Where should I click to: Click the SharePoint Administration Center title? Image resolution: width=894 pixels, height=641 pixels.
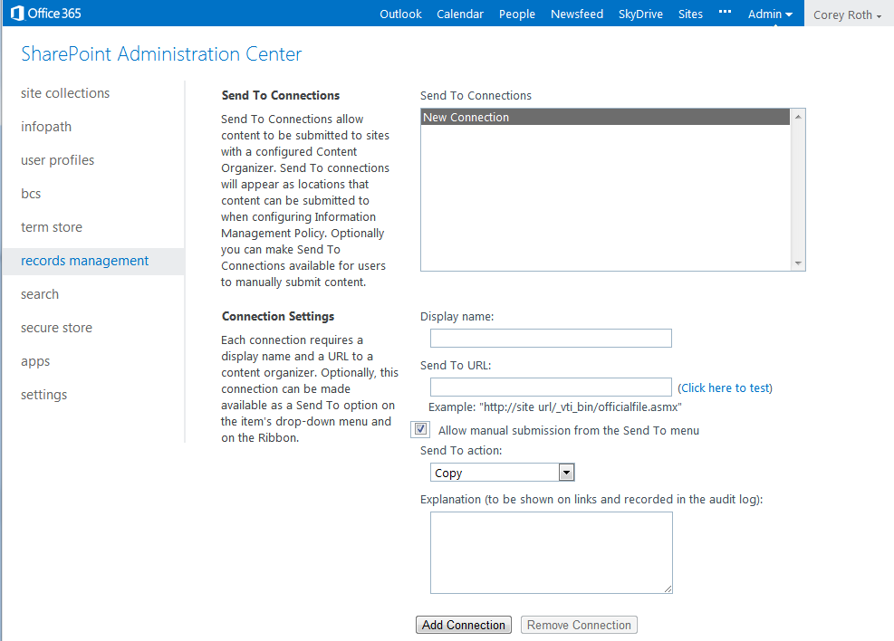click(161, 54)
